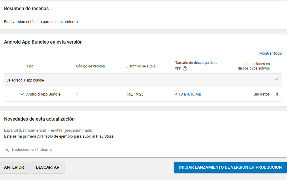The height and width of the screenshot is (180, 287).
Task: Click the 'Traducción en 1 idioma' text
Action: tap(31, 149)
